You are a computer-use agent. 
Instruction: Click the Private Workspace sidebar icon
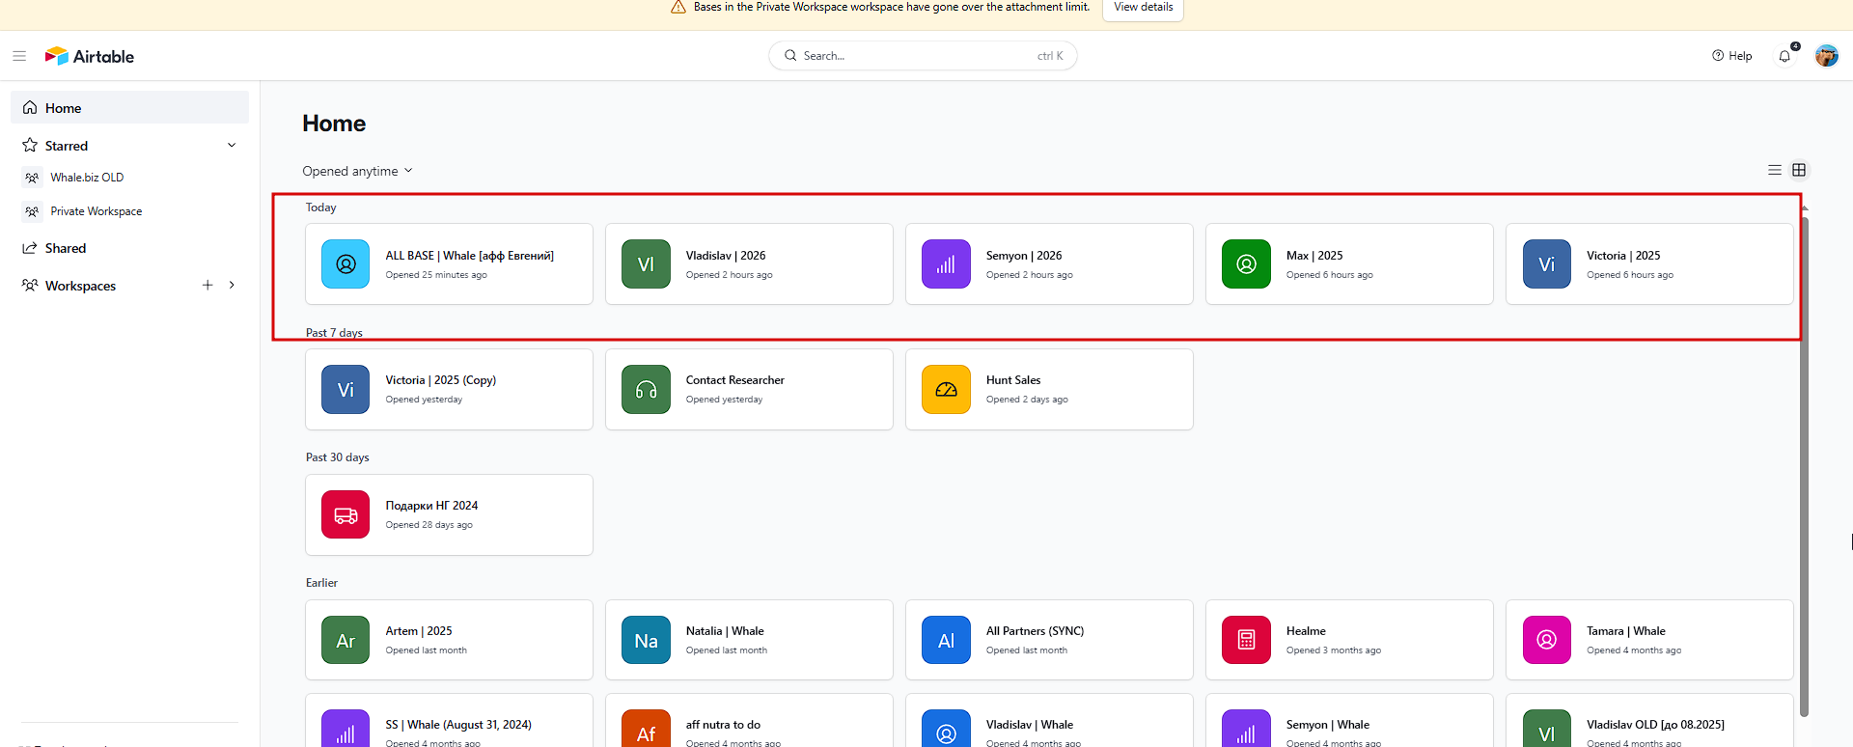pyautogui.click(x=33, y=211)
